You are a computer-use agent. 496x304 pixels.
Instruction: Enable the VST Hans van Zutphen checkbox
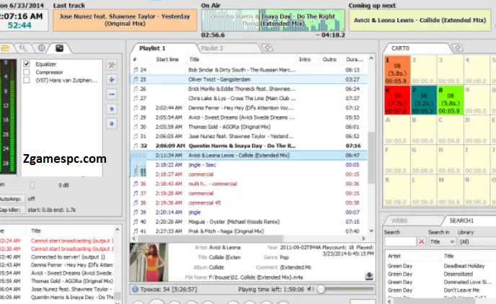coord(27,80)
